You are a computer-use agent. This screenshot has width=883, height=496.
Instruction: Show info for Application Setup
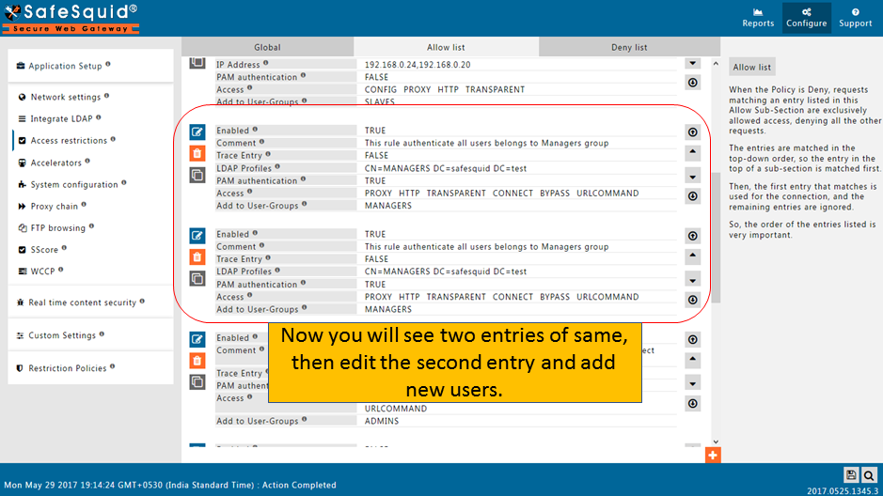(108, 64)
